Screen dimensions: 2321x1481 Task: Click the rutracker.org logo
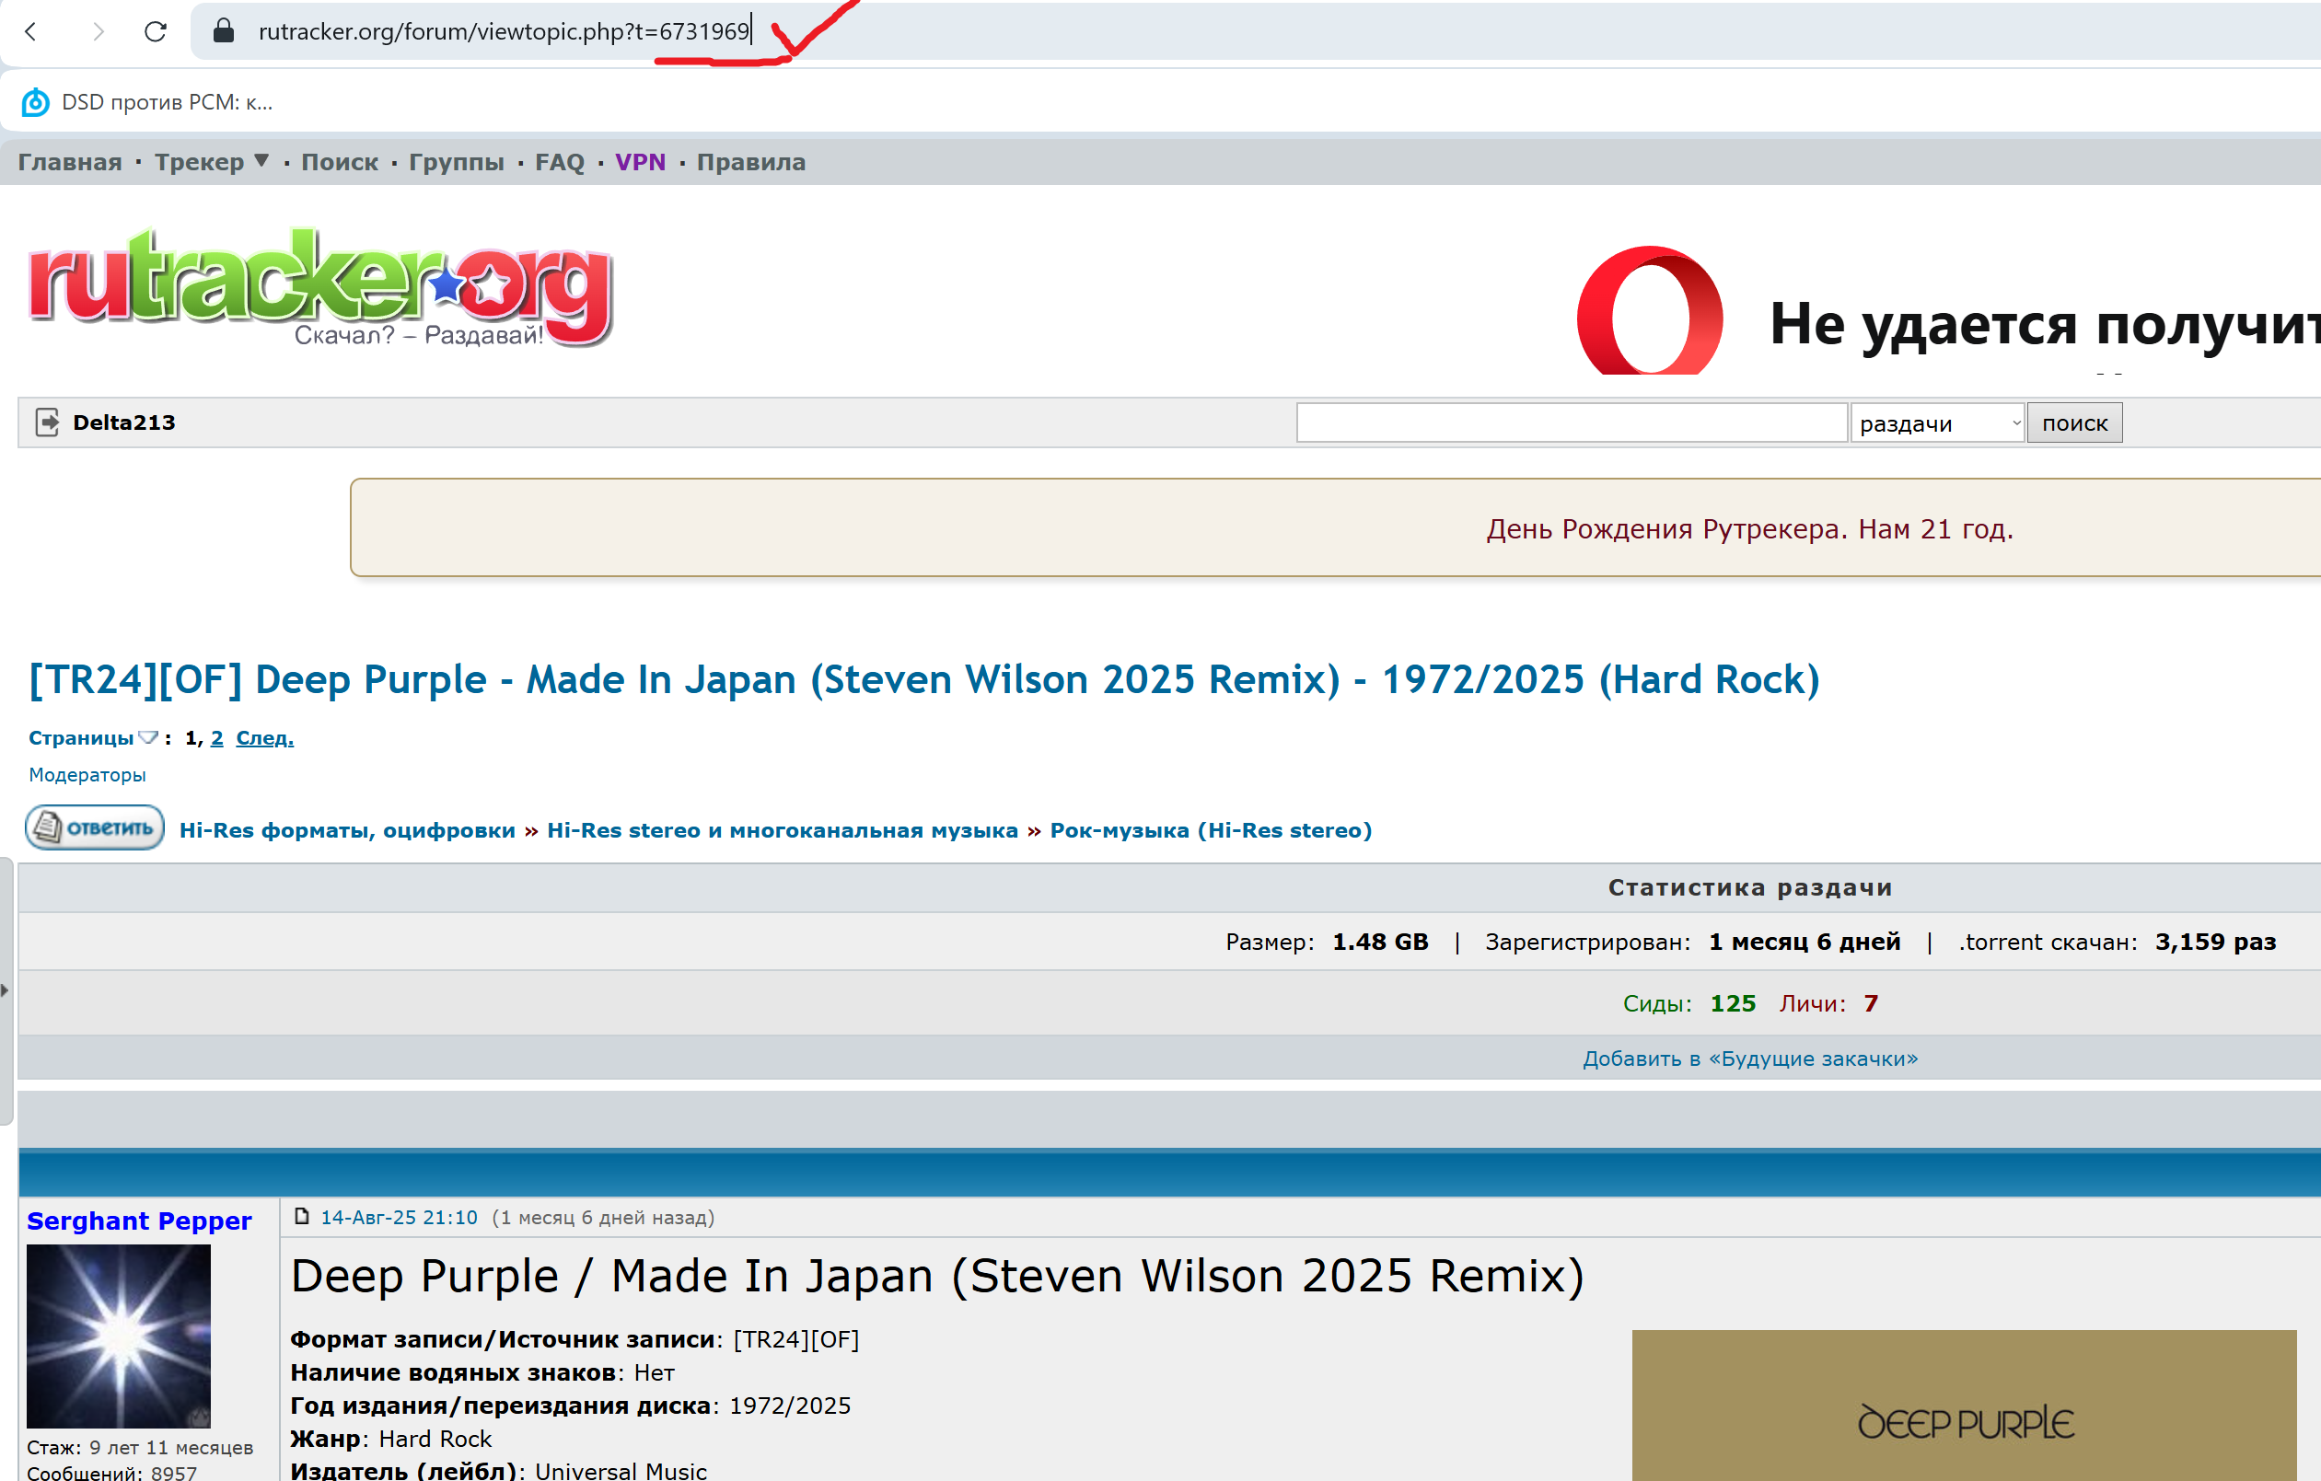320,287
